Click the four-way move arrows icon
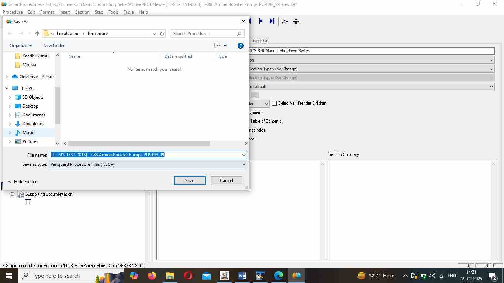Screen dimensions: 504x283 (x=296, y=21)
